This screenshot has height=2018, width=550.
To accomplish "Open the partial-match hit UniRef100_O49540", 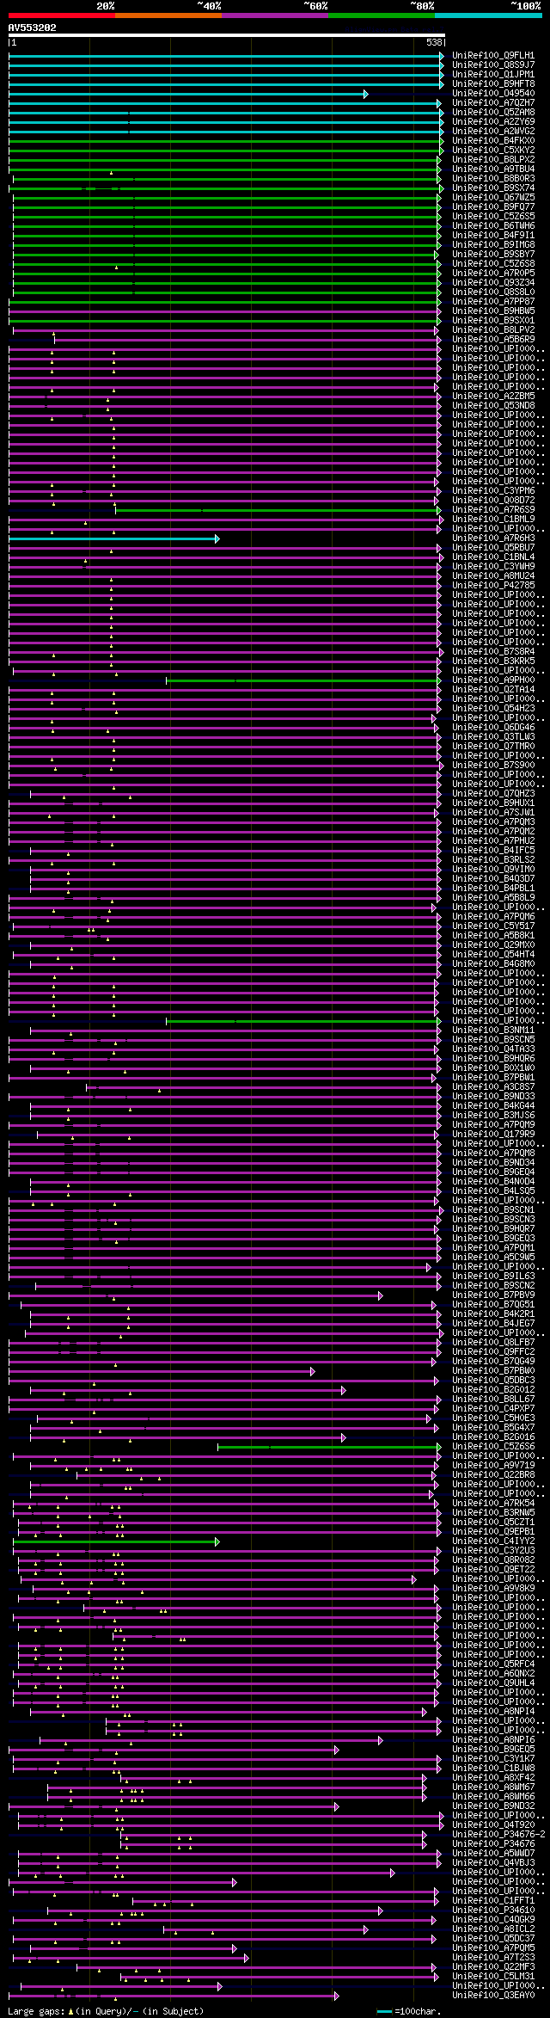I will tap(493, 94).
